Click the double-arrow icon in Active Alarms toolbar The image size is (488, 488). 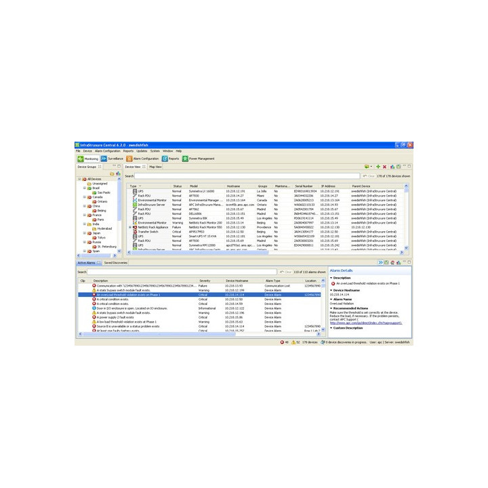tap(380, 263)
